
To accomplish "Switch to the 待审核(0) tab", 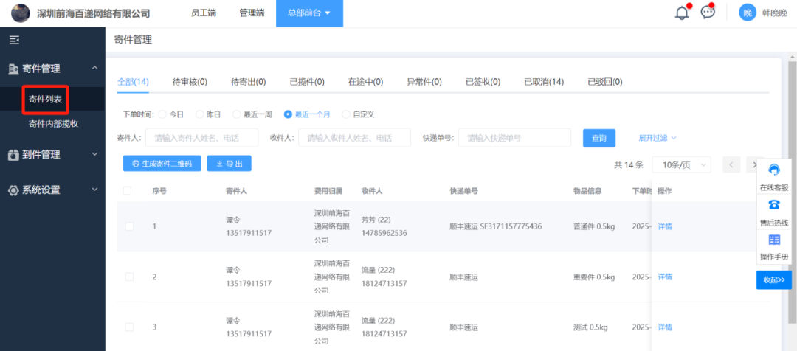I will coord(190,82).
